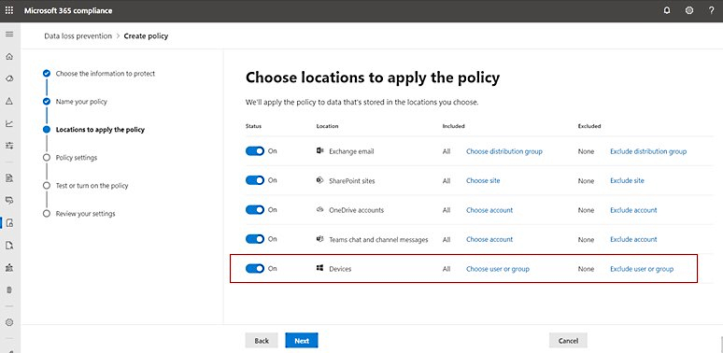This screenshot has height=353, width=723.
Task: Choose account for Teams chat
Action: click(x=489, y=240)
